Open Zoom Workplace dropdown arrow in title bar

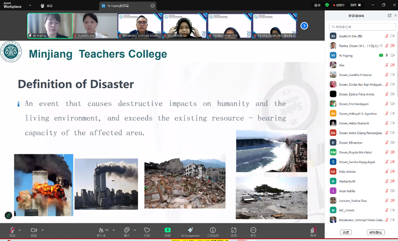[30, 6]
